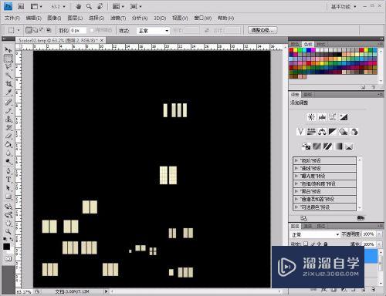Select the Crop tool

point(8,84)
